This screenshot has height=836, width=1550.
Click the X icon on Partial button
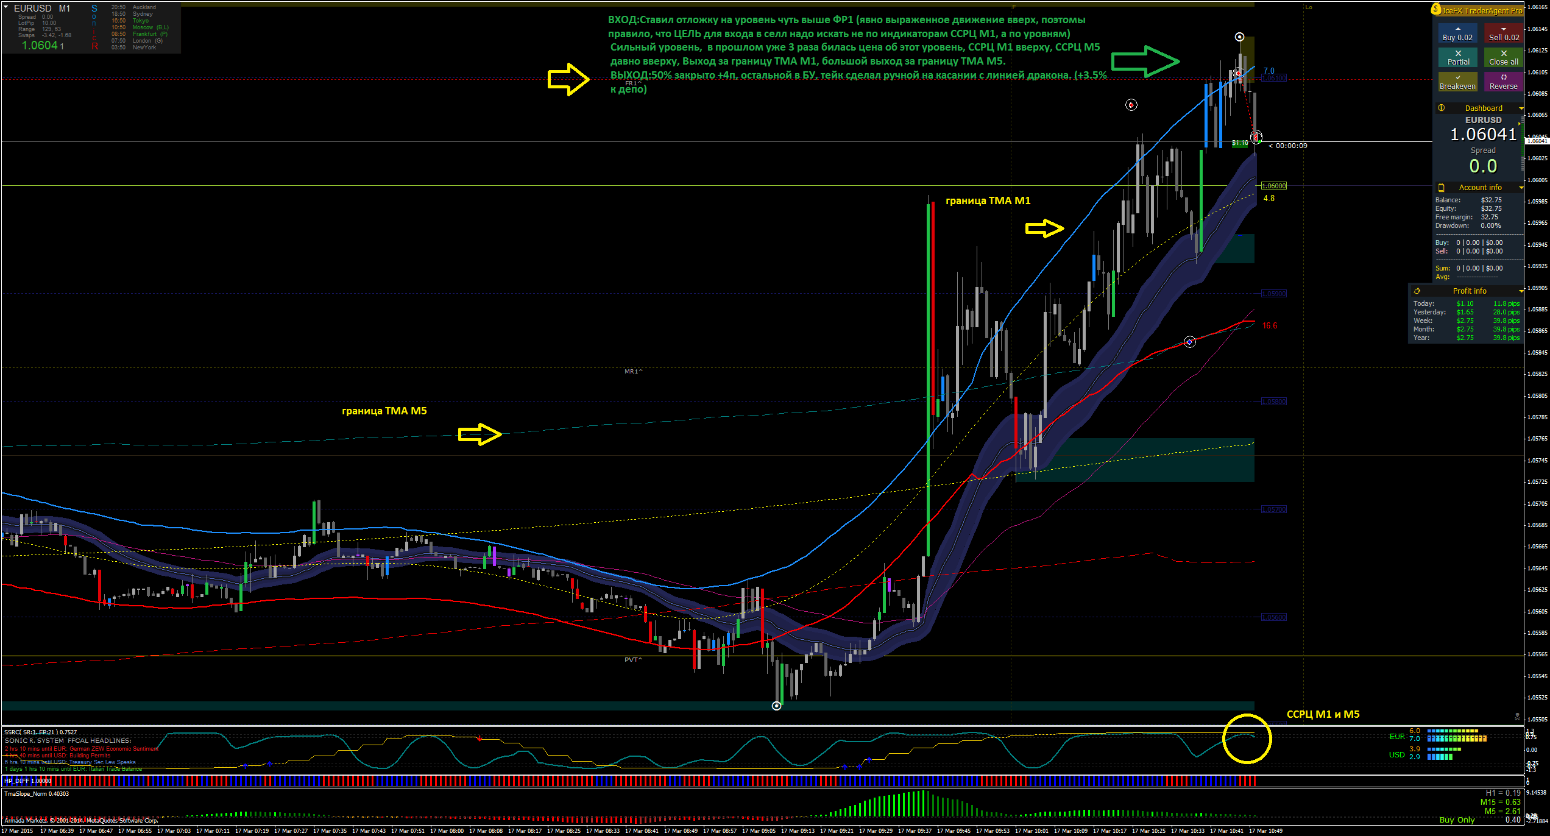pos(1458,54)
